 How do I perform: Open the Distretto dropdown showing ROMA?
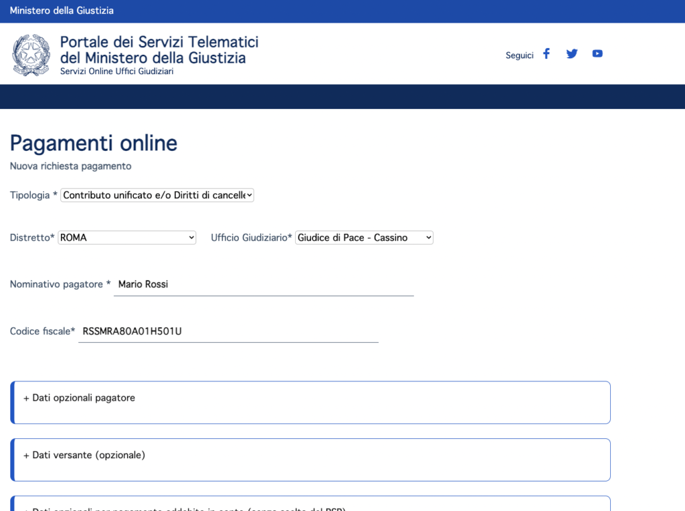click(126, 237)
